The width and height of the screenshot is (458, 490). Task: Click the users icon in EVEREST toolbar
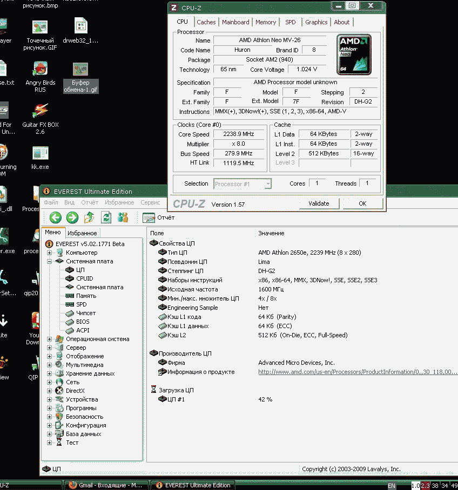pyautogui.click(x=123, y=217)
